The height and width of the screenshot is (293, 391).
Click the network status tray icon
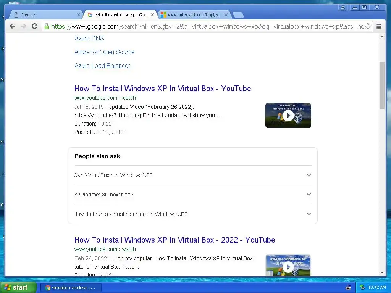(363, 288)
